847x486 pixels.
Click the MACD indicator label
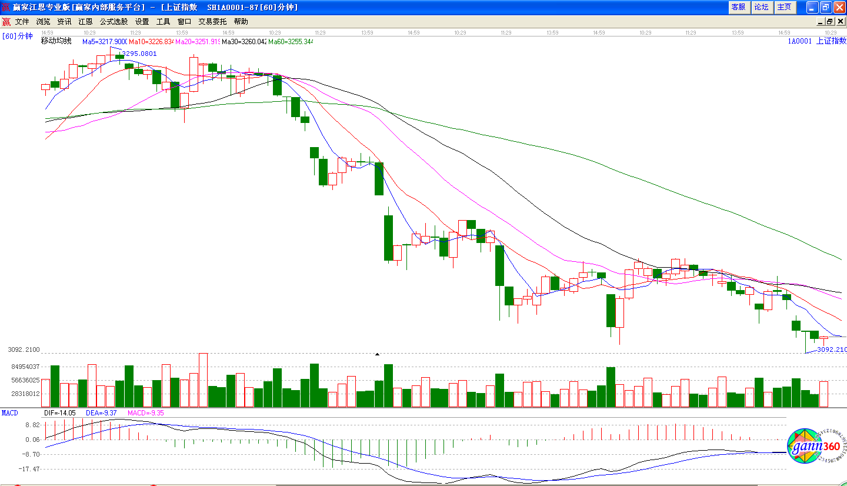pos(10,413)
